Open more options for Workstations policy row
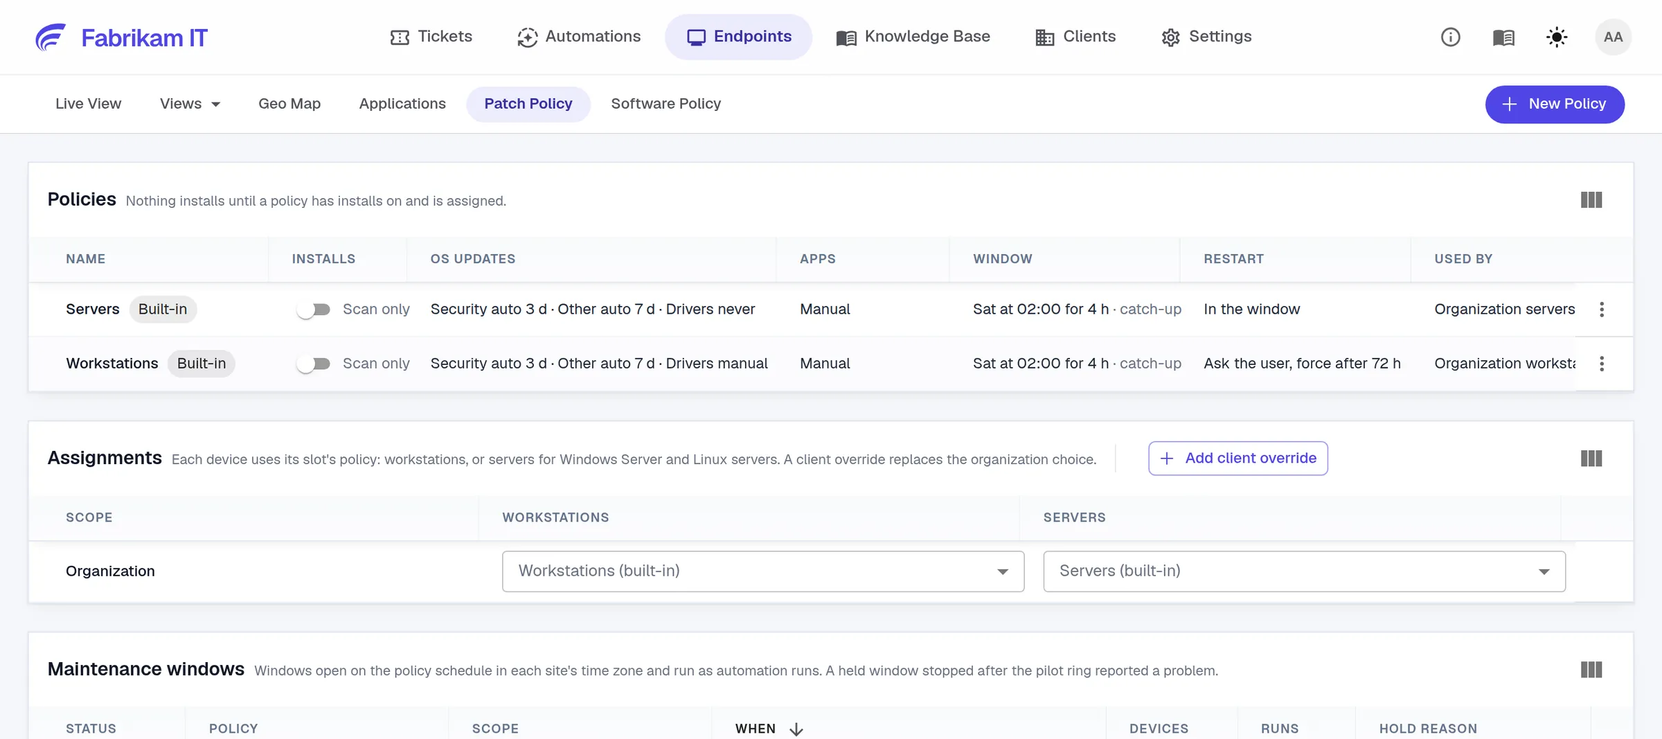 [x=1602, y=364]
